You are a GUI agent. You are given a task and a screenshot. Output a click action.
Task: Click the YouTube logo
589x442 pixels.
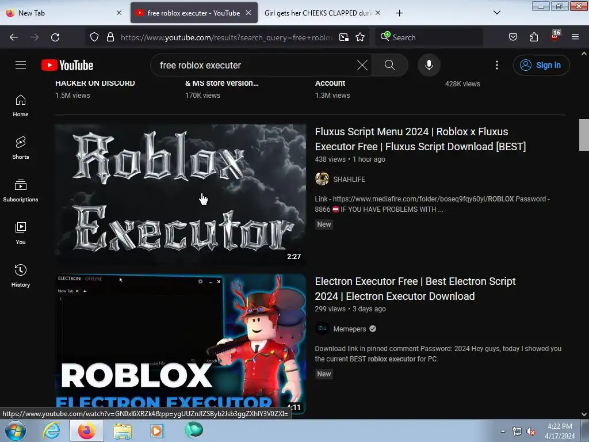(x=67, y=65)
